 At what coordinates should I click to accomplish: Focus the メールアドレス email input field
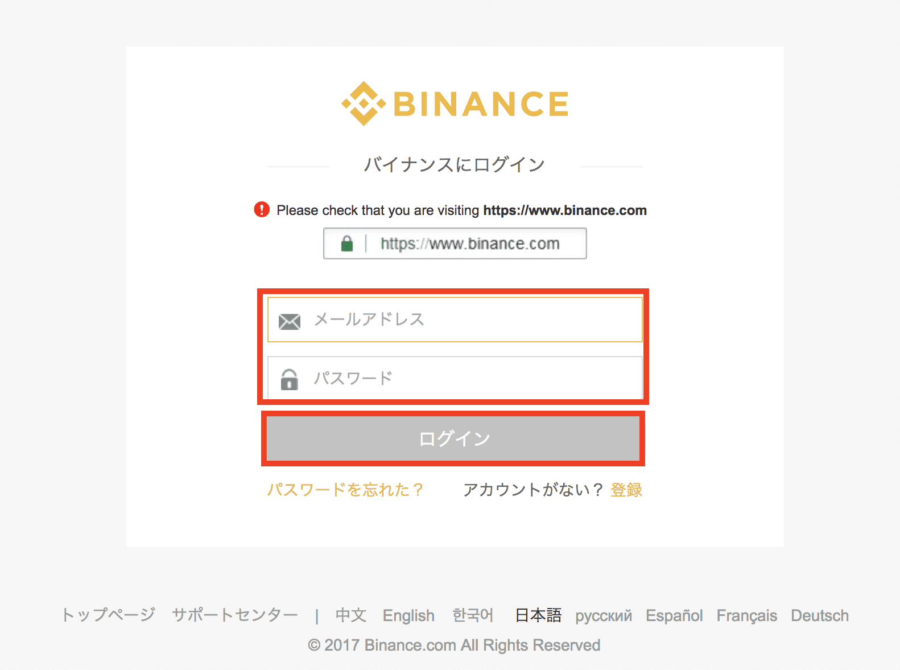pyautogui.click(x=472, y=320)
